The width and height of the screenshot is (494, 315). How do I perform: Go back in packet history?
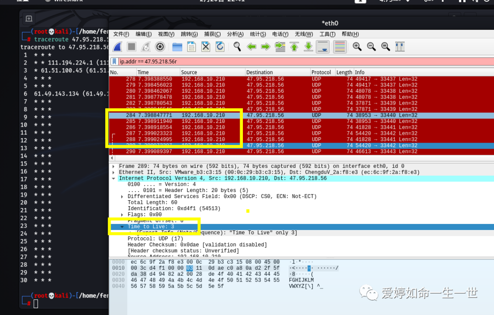click(x=252, y=47)
